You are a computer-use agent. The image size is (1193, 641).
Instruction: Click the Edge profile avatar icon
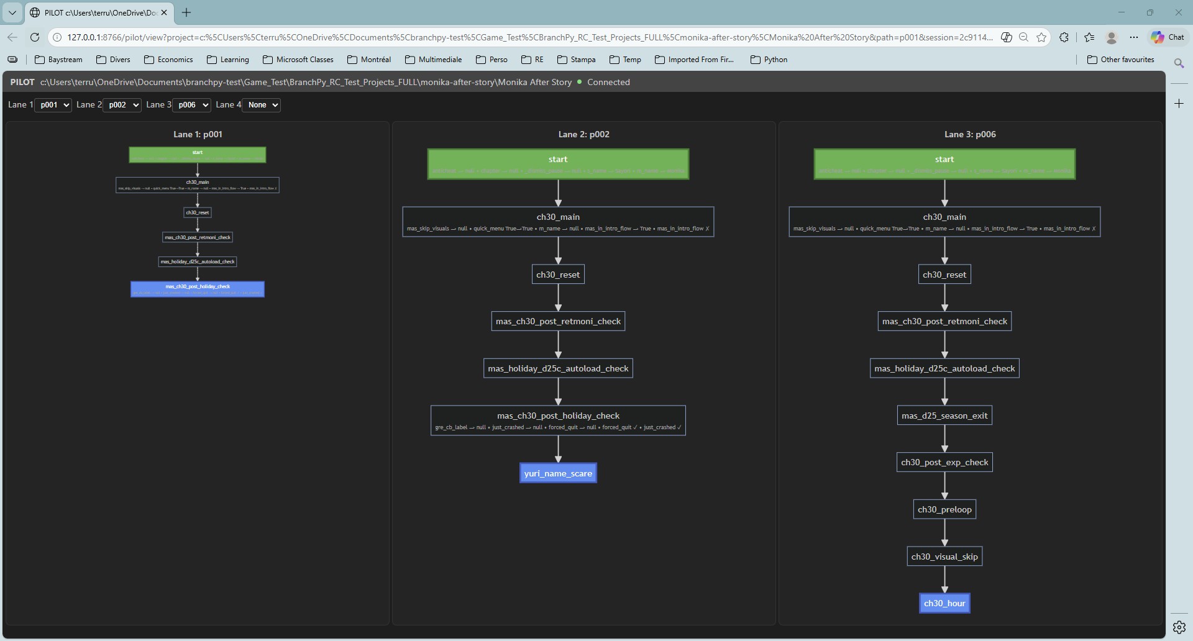coord(1111,37)
